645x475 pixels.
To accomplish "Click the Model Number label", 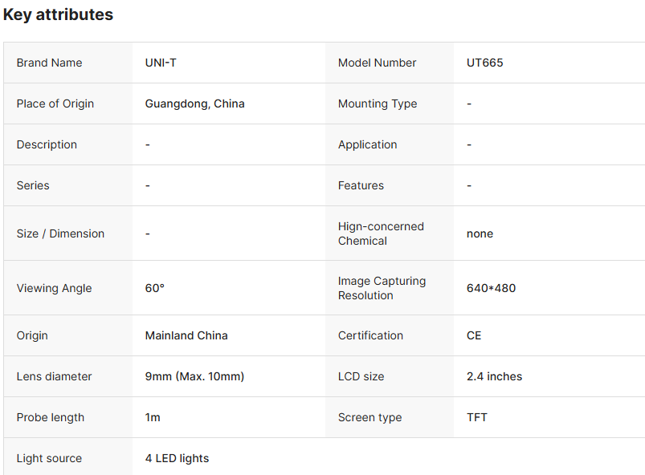I will tap(377, 63).
